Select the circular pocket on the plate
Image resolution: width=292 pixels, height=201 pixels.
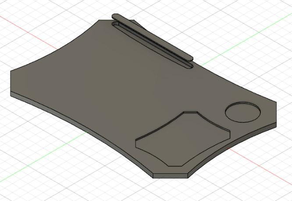point(243,112)
